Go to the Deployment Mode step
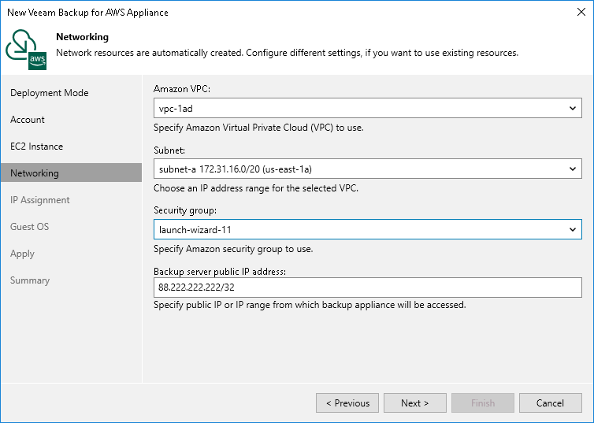The height and width of the screenshot is (423, 594). [x=50, y=93]
